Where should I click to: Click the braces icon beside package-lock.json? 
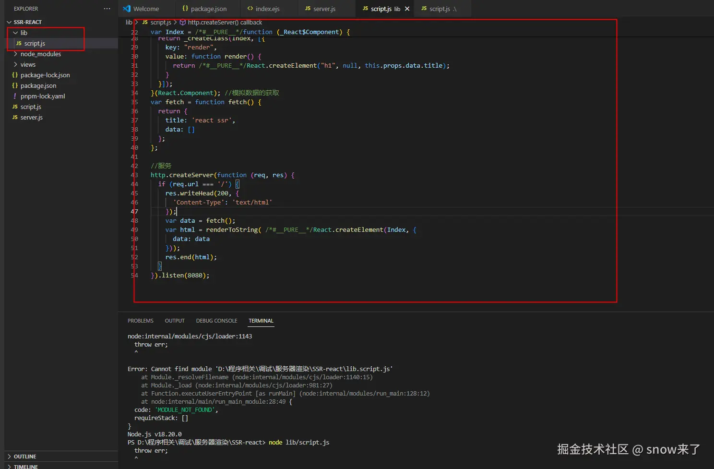(x=15, y=75)
